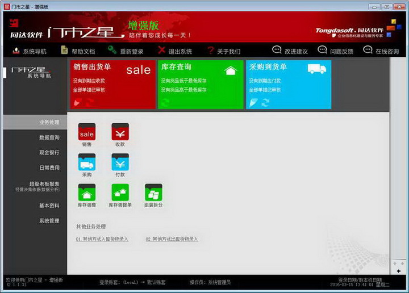The height and width of the screenshot is (293, 409).
Task: Click the 库存查询 tile title
Action: point(176,67)
